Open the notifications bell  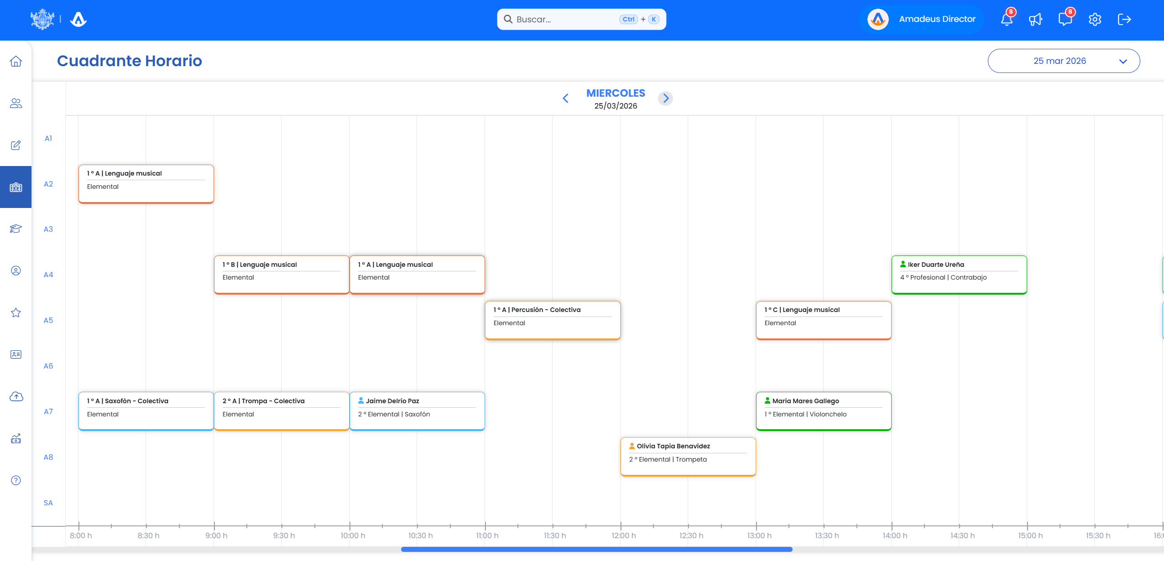(1006, 19)
